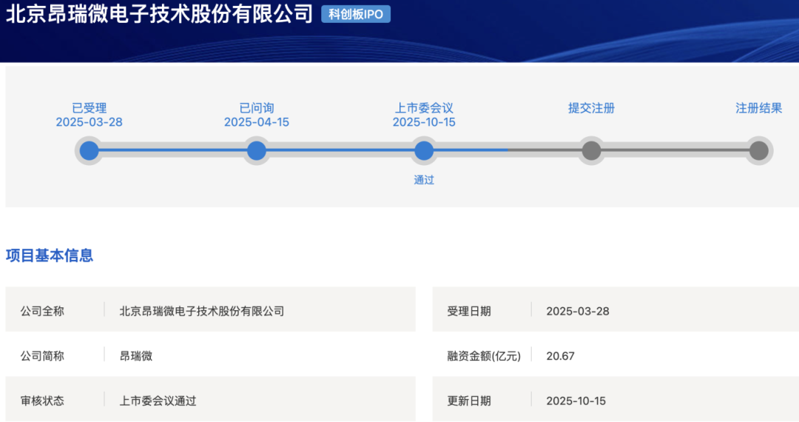Image resolution: width=799 pixels, height=422 pixels.
Task: Click the 更新日期 value 2025-10-15 in table
Action: (x=576, y=401)
